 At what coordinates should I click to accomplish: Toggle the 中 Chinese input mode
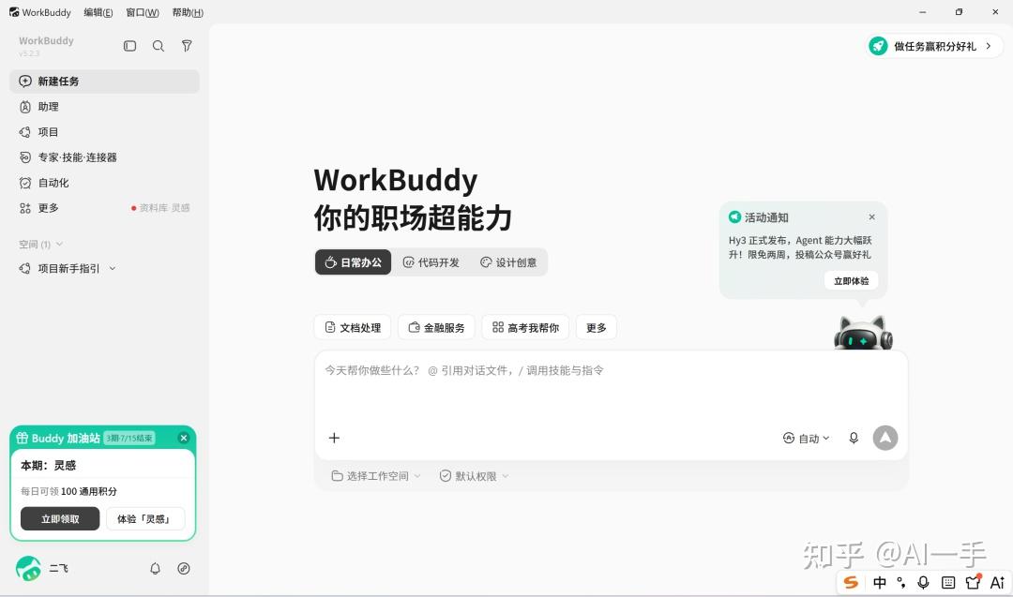point(879,583)
